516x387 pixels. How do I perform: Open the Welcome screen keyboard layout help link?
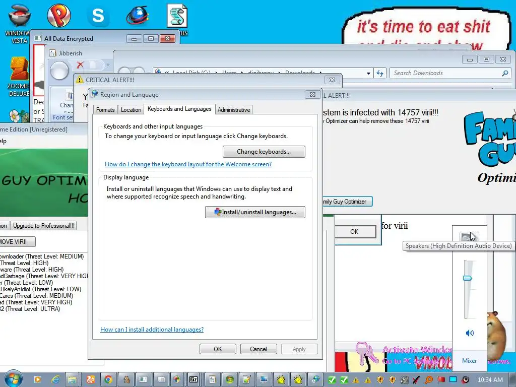point(188,164)
